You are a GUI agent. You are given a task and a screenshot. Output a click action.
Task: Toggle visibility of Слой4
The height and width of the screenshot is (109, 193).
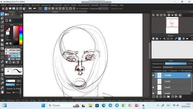pos(153,75)
